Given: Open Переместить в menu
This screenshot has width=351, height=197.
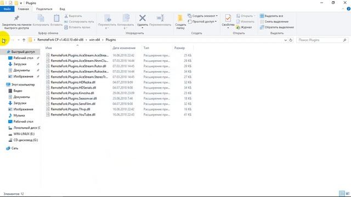Looking at the screenshot, I should coord(107,22).
